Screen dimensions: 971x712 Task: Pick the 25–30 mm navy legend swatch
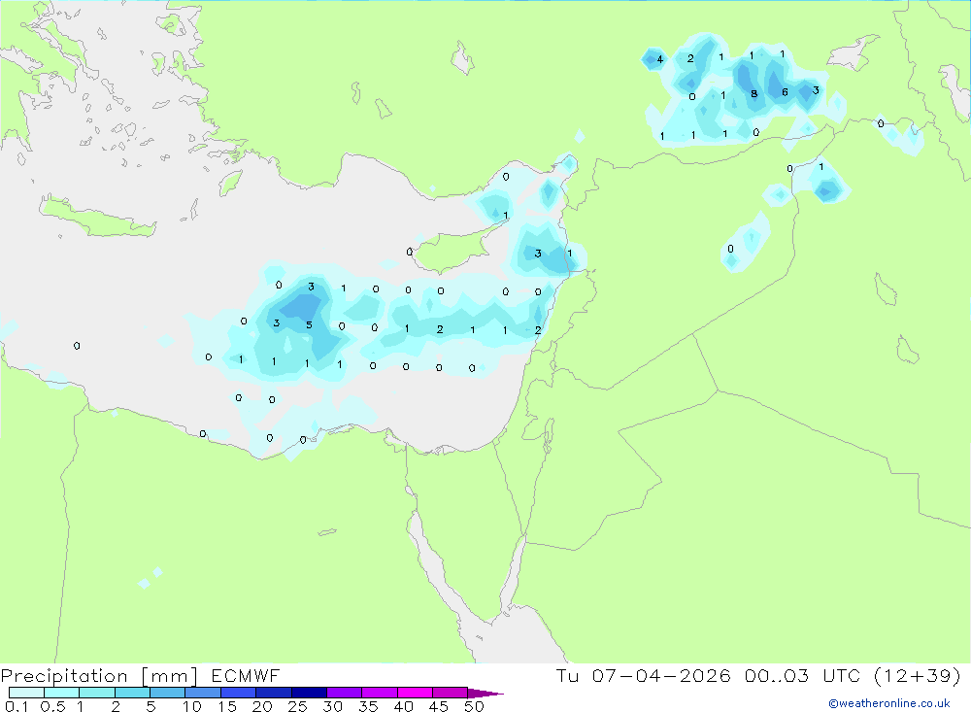[x=309, y=693]
